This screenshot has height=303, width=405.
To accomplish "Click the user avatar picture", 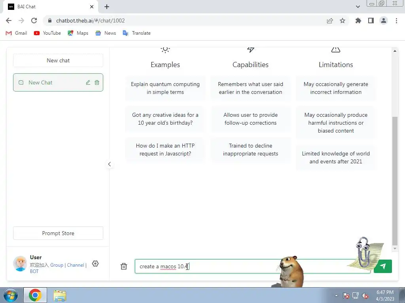I will (20, 264).
